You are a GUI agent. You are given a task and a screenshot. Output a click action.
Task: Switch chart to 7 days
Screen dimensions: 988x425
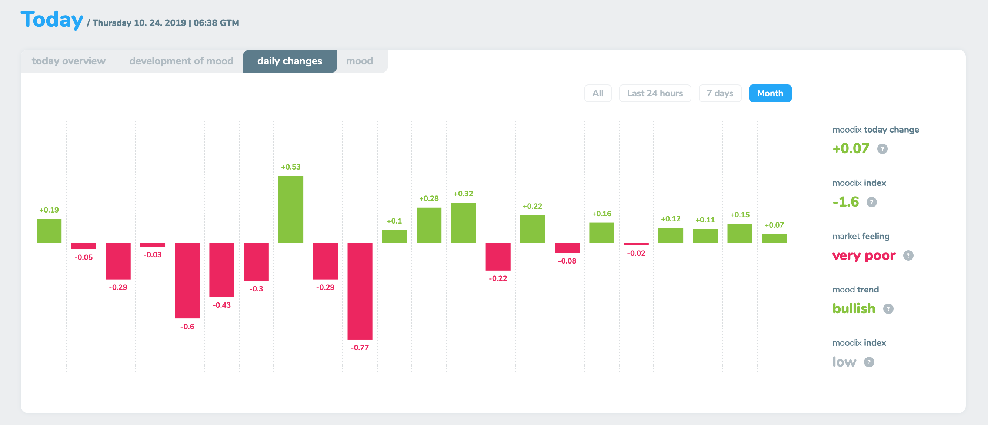[720, 93]
